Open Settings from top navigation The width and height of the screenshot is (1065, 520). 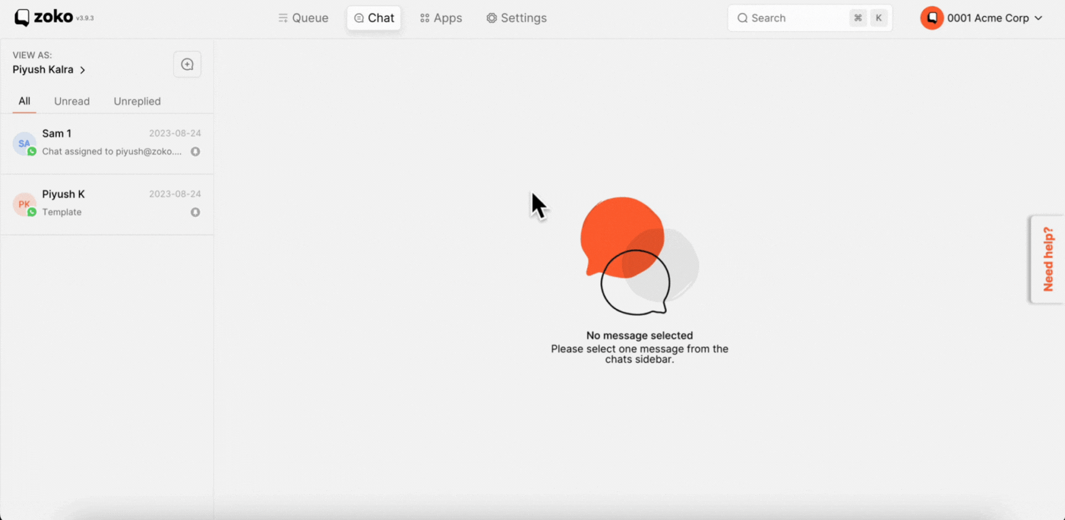tap(517, 18)
